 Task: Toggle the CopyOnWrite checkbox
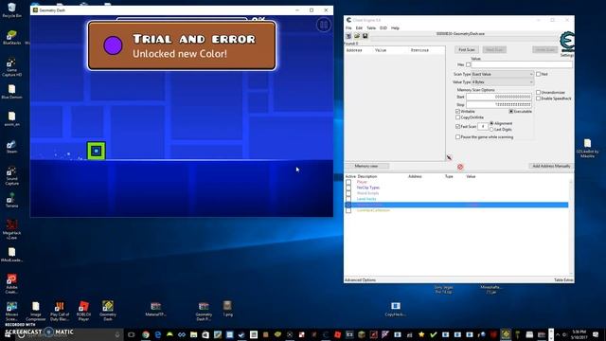pyautogui.click(x=458, y=117)
